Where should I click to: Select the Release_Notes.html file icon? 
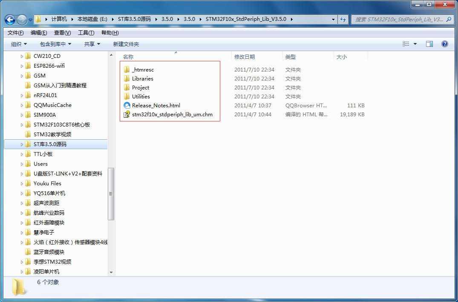click(127, 105)
